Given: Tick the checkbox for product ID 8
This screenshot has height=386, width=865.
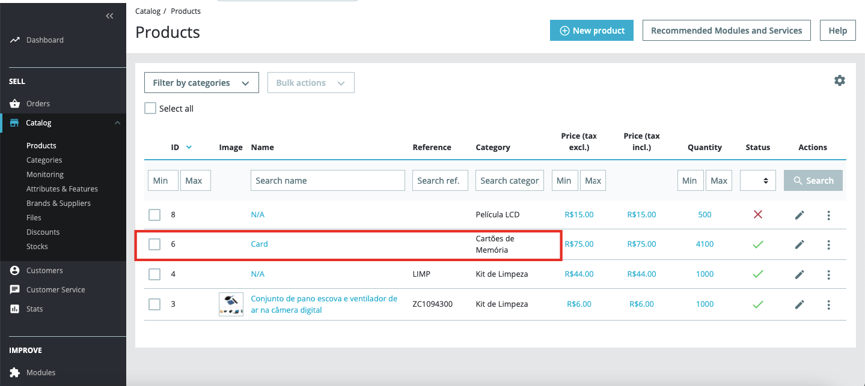Looking at the screenshot, I should tap(154, 214).
